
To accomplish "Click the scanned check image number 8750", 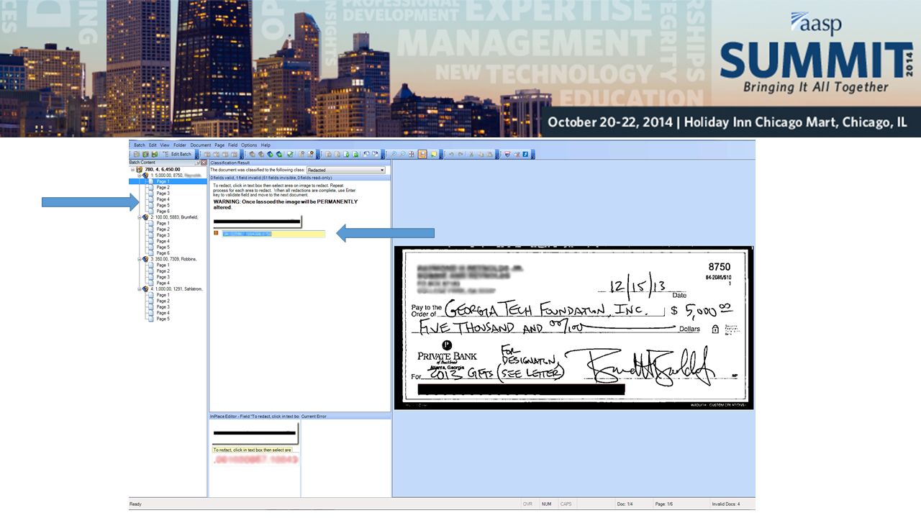I will pyautogui.click(x=719, y=267).
